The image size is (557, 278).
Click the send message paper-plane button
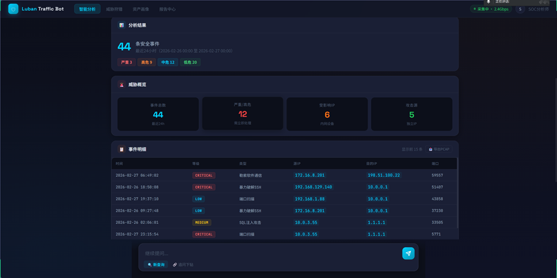click(408, 254)
